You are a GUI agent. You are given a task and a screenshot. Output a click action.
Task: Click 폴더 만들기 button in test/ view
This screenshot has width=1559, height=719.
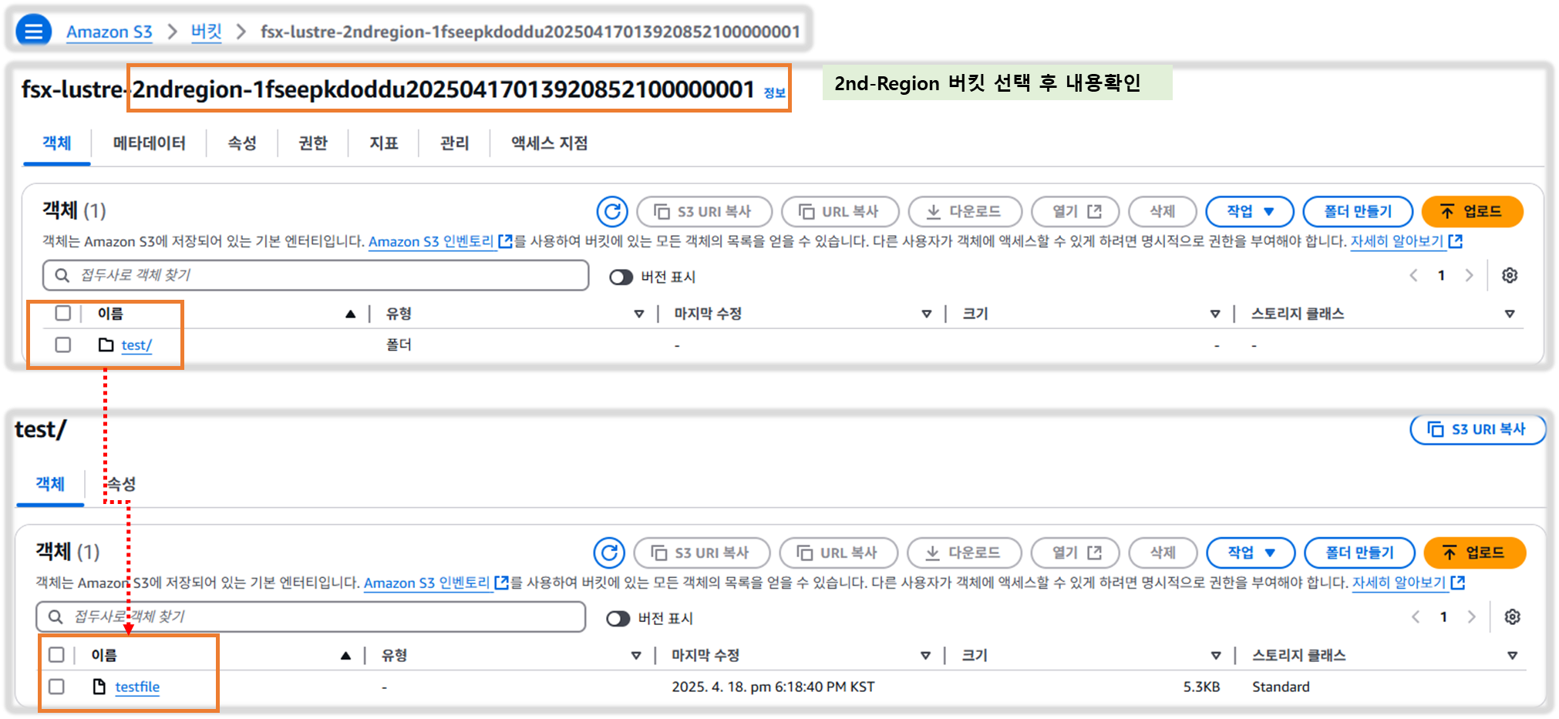[1359, 553]
